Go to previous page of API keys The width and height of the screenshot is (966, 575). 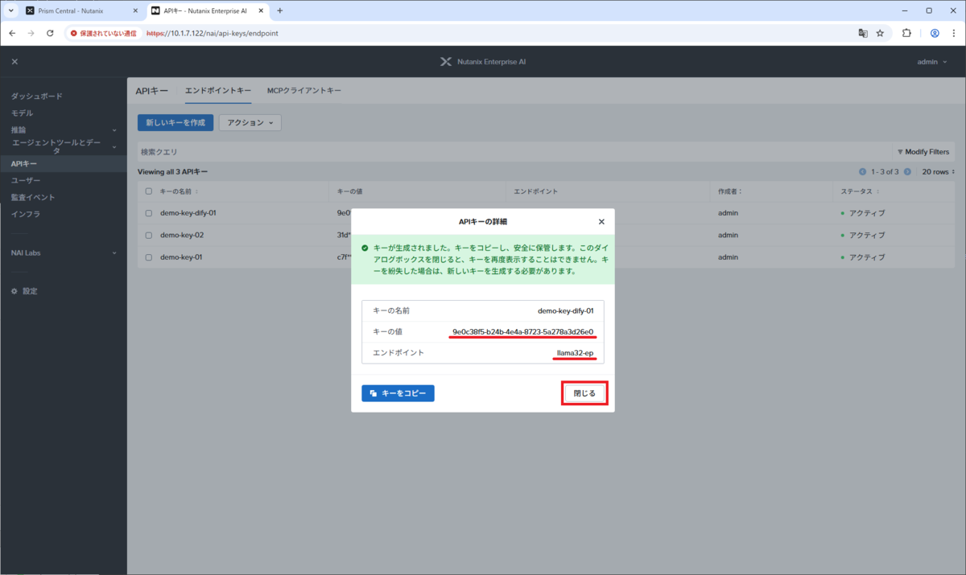pyautogui.click(x=862, y=172)
